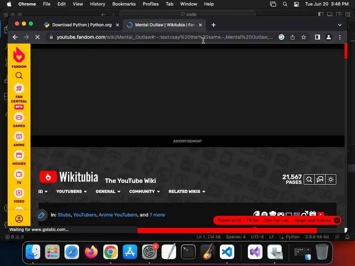
Task: Expand the Explore book icon dropdown
Action: (43, 191)
